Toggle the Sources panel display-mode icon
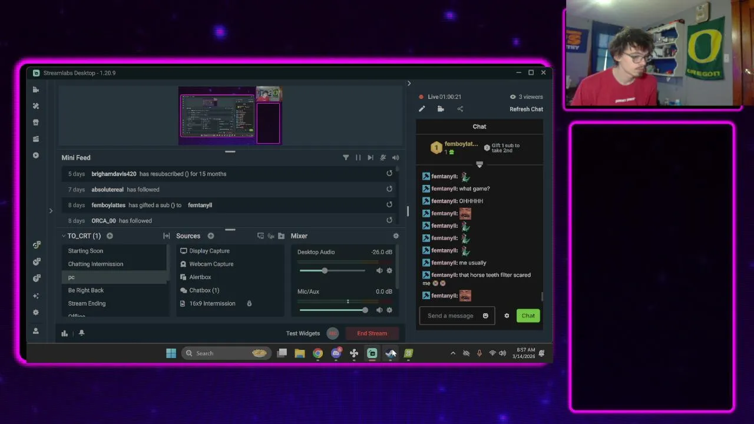 (260, 236)
